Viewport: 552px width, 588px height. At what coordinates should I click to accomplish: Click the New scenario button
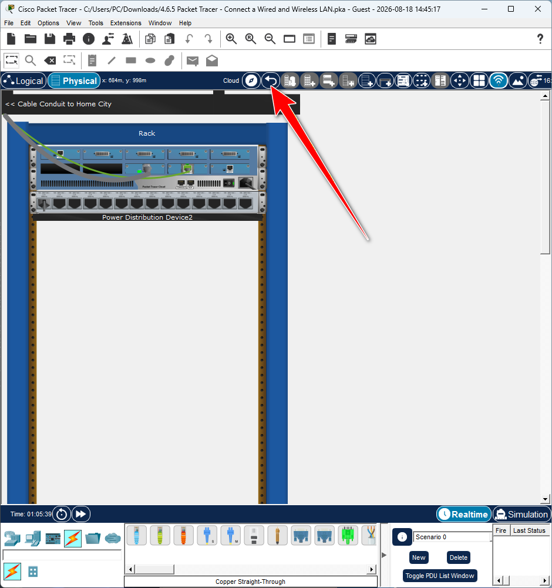(x=419, y=557)
